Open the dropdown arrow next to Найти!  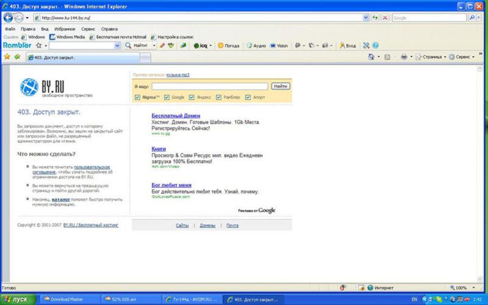click(x=154, y=45)
